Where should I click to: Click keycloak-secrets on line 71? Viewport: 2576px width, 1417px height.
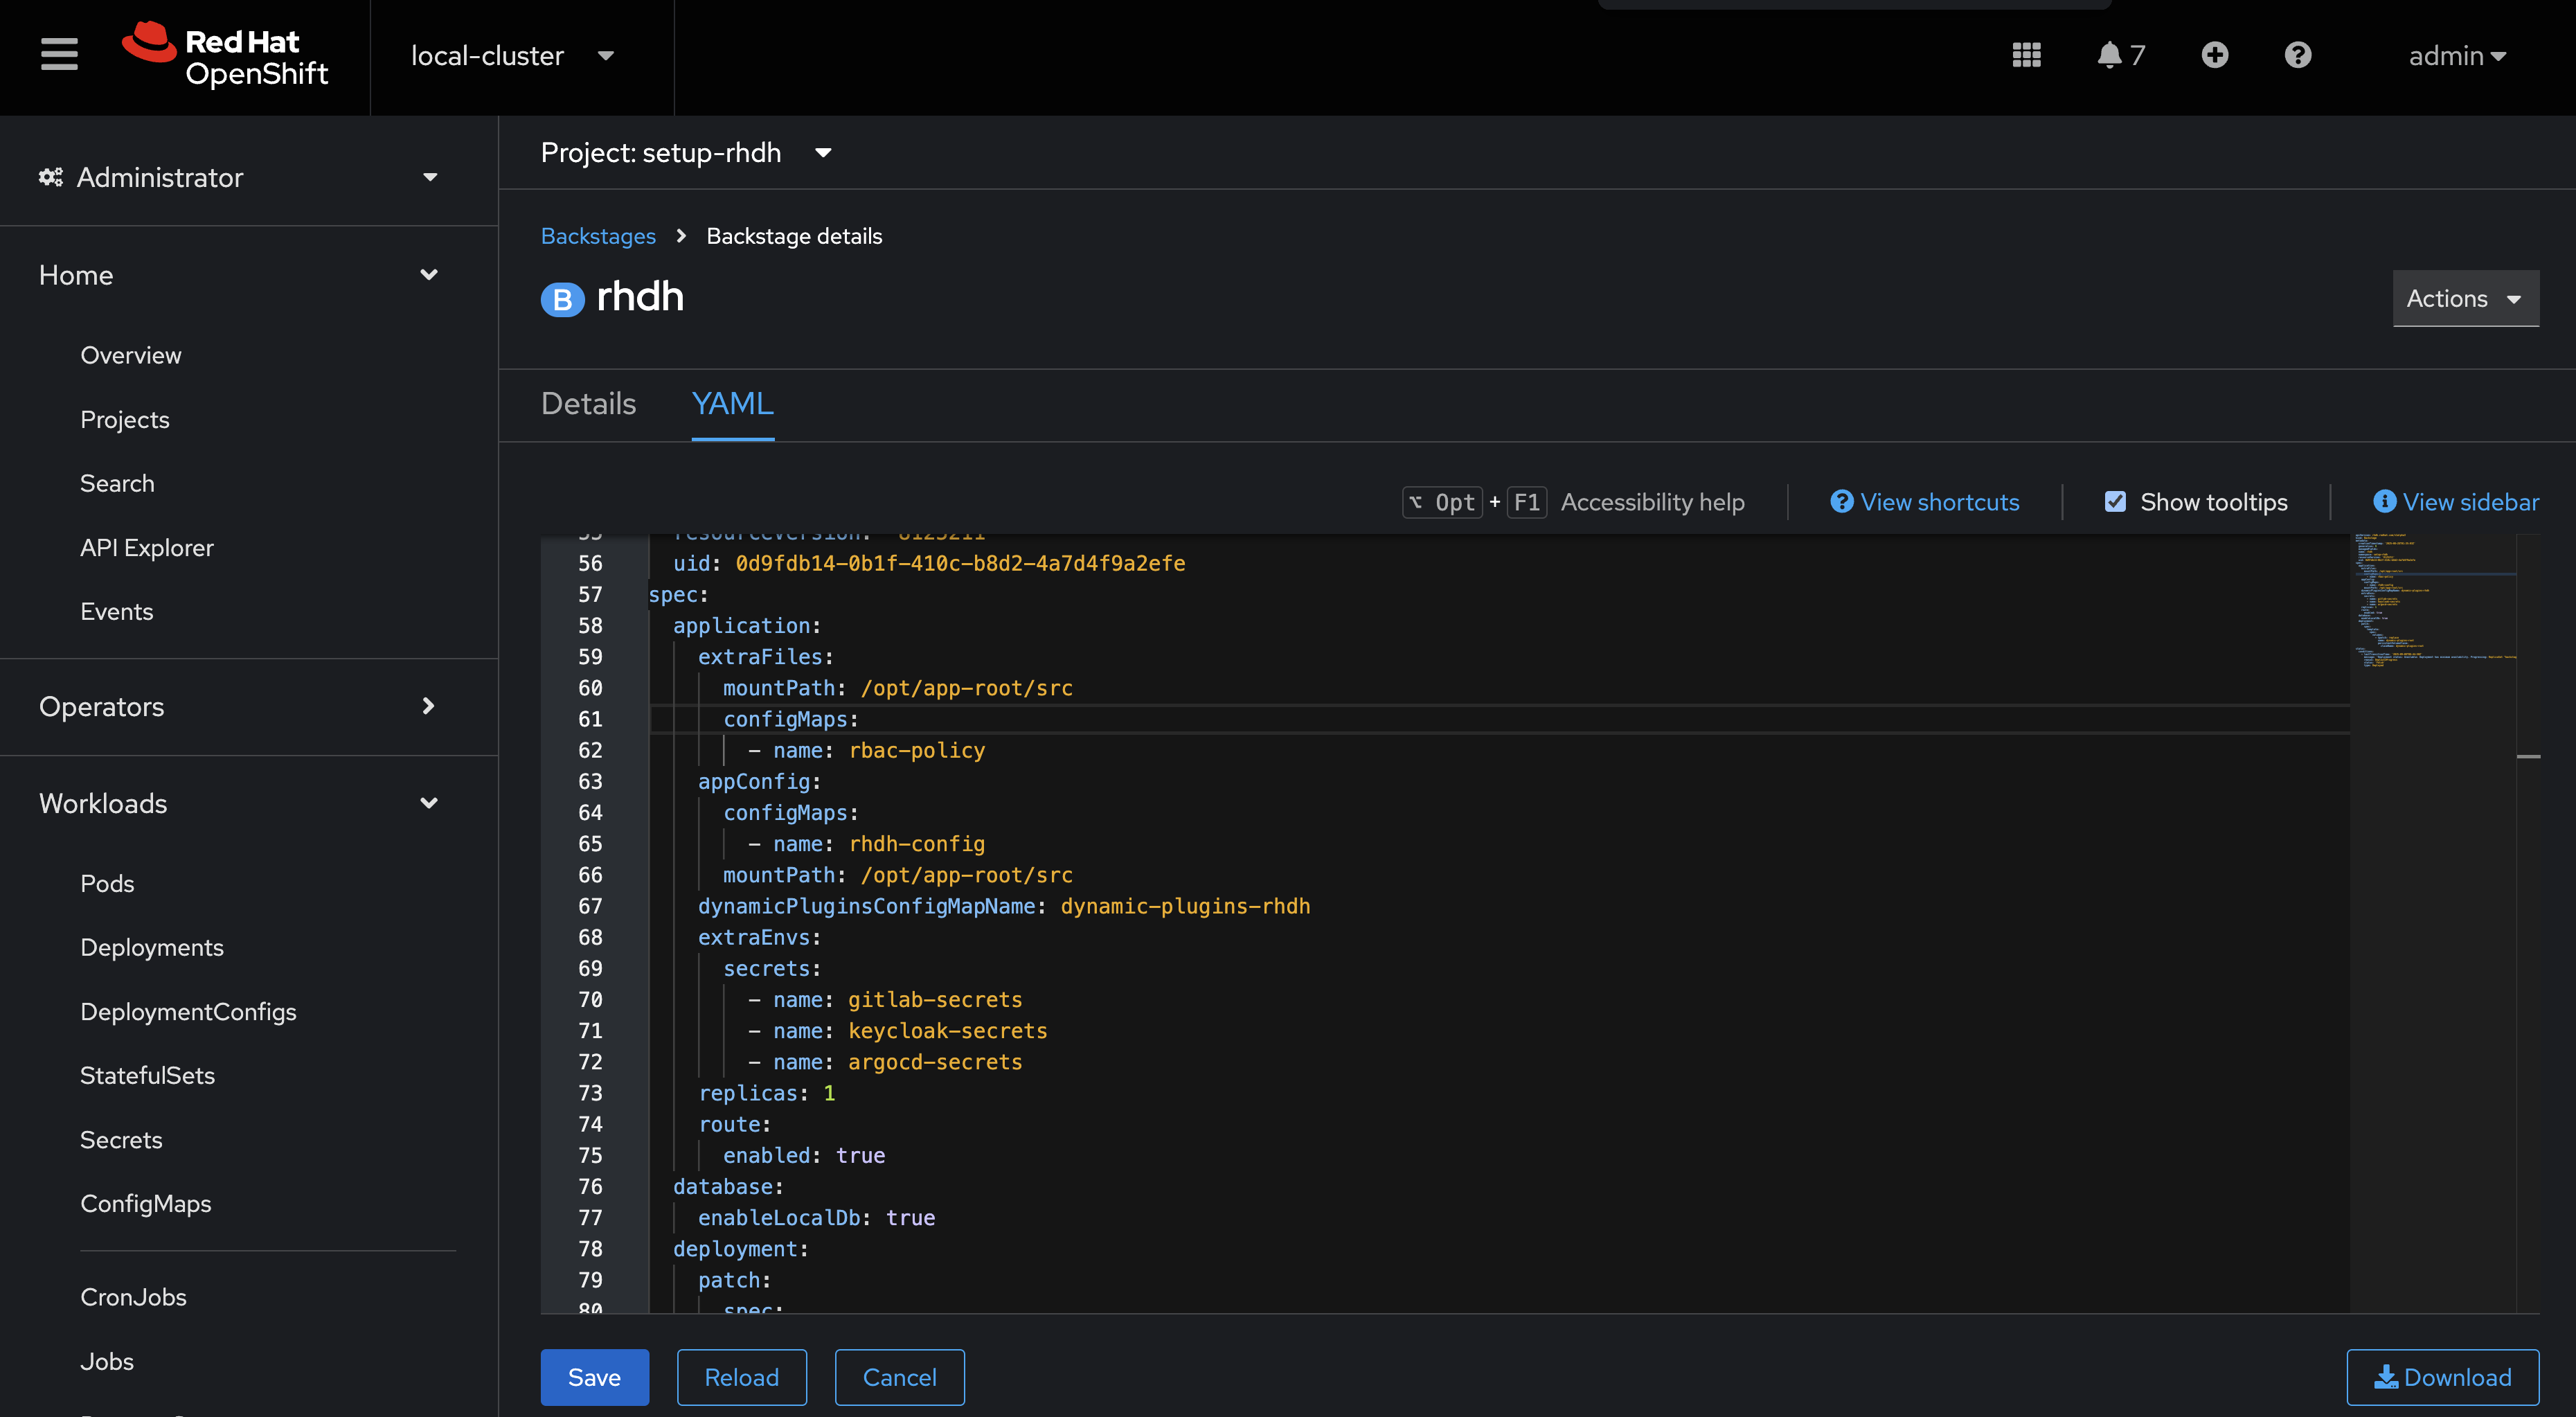(x=948, y=1031)
